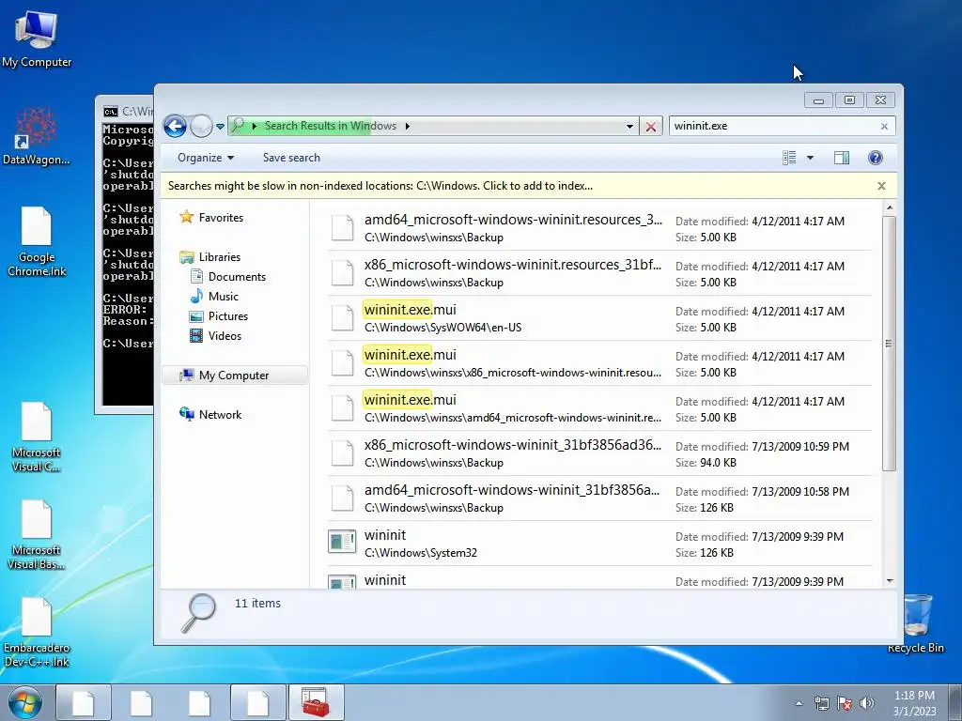Screen dimensions: 962x721
Task: Select x86_microsoft-windows-wininit.resources result
Action: click(599, 273)
